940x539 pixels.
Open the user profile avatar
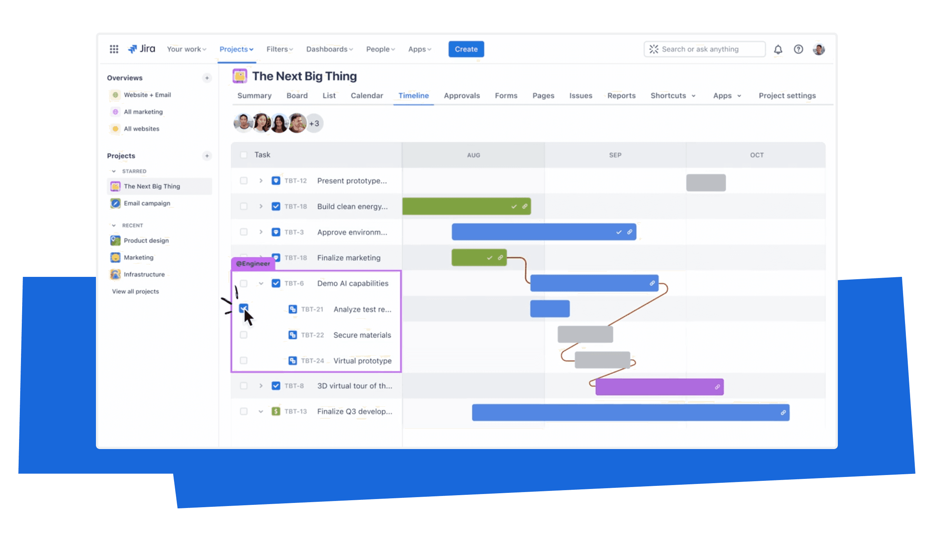(x=819, y=49)
